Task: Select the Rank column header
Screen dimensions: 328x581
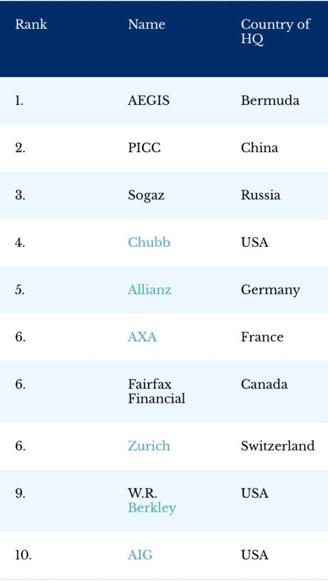Action: [x=31, y=24]
